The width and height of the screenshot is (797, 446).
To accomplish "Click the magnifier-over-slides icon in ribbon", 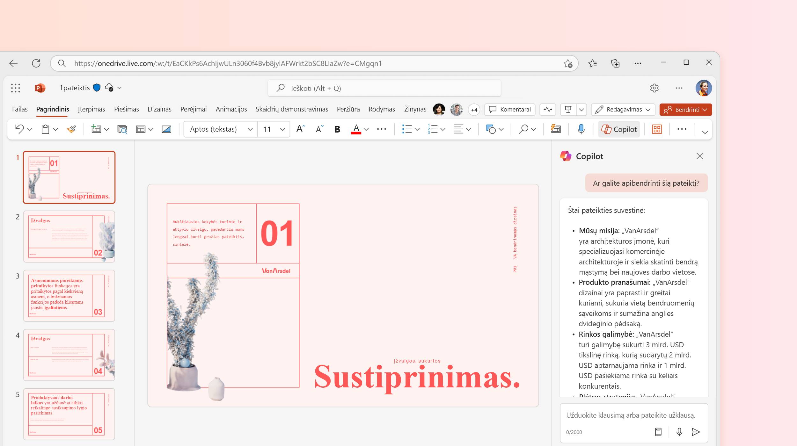I will point(122,129).
